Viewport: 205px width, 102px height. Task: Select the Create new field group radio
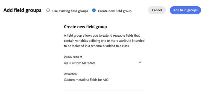pos(94,10)
